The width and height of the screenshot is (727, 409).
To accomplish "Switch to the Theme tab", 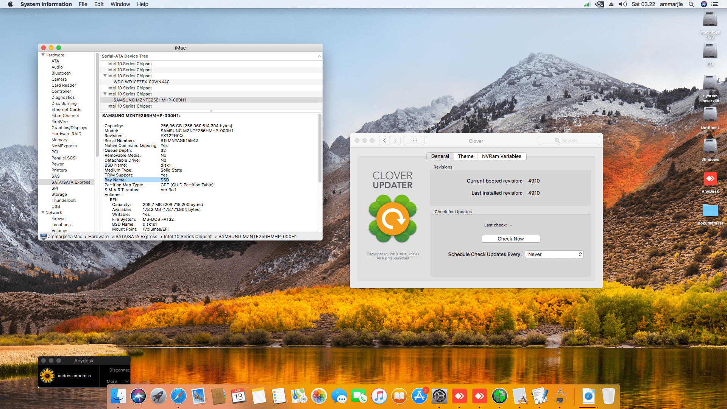I will [x=465, y=156].
